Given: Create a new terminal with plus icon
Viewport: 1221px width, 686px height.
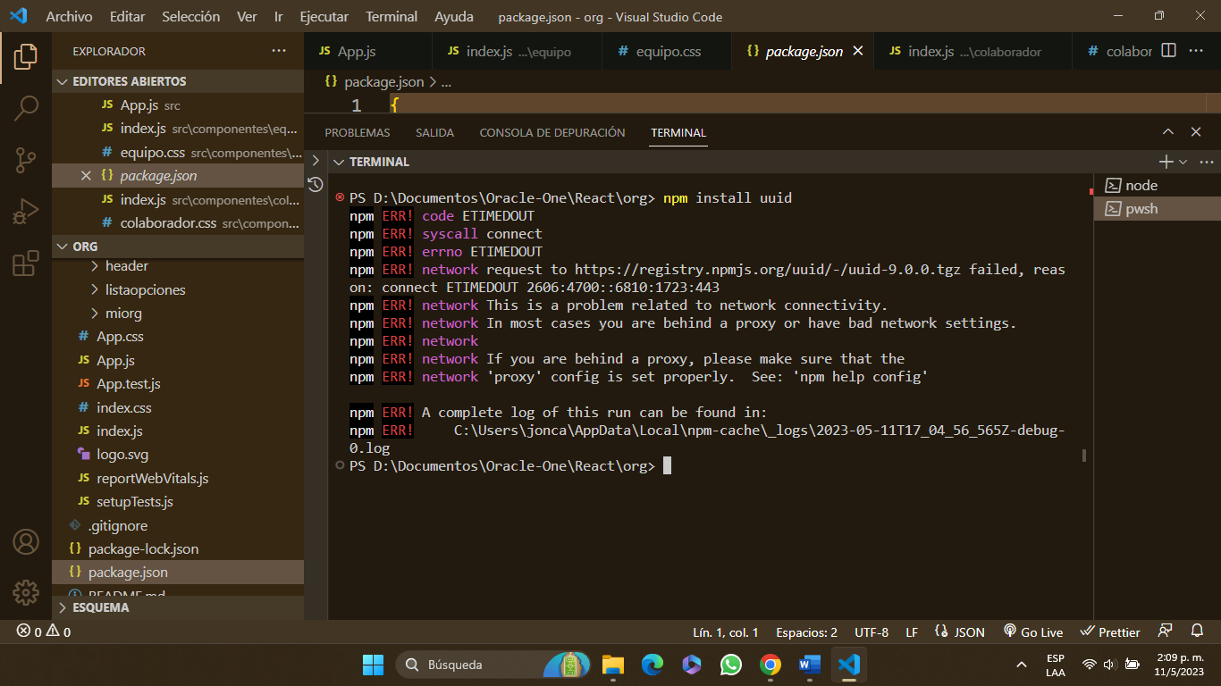Looking at the screenshot, I should pyautogui.click(x=1166, y=162).
